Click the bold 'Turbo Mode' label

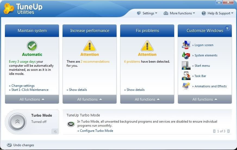coord(42,115)
